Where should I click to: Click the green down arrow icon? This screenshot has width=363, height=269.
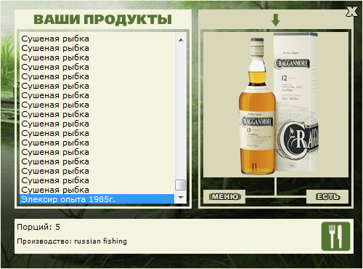[276, 20]
